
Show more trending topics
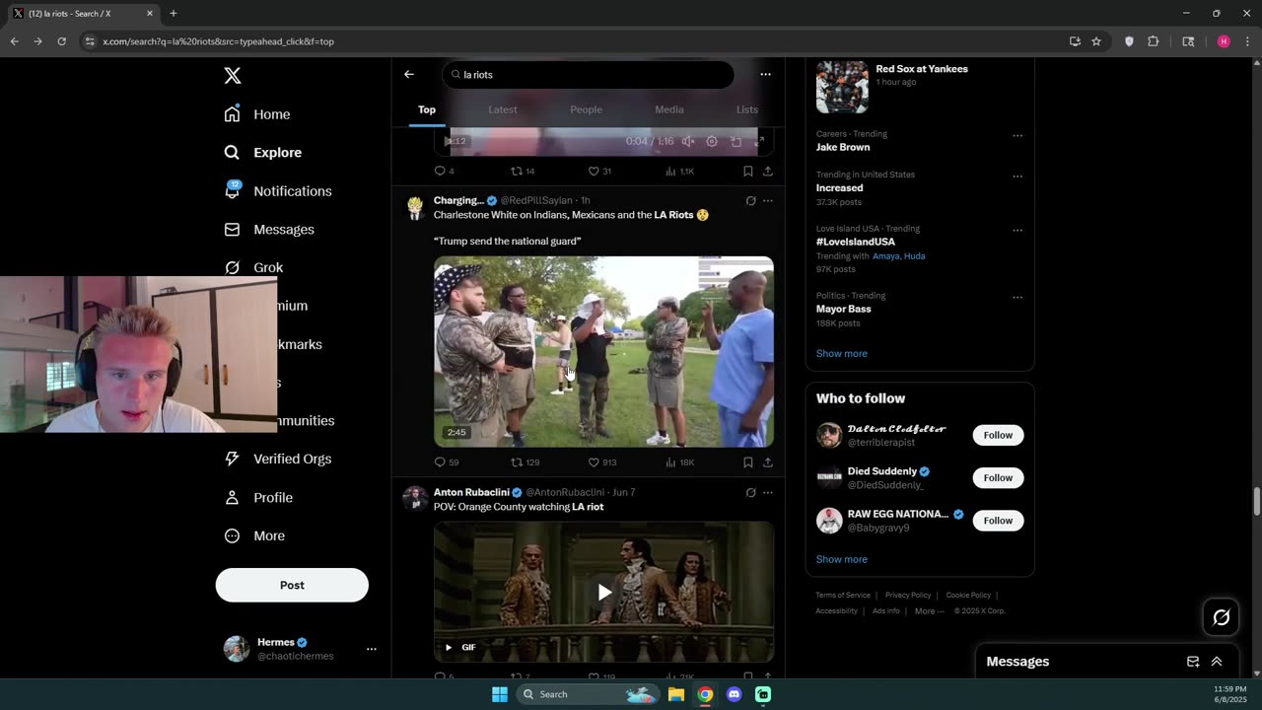tap(841, 353)
